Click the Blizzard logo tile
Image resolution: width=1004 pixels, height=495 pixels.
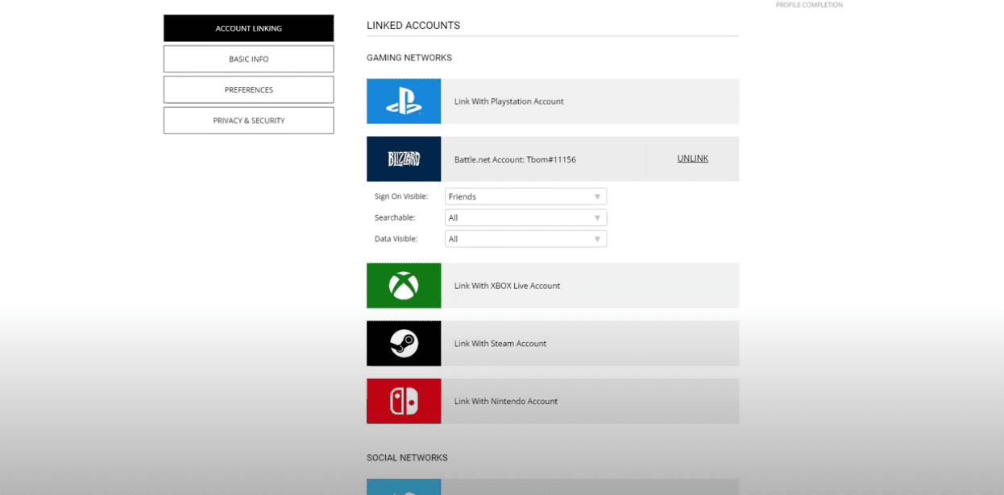(x=404, y=159)
